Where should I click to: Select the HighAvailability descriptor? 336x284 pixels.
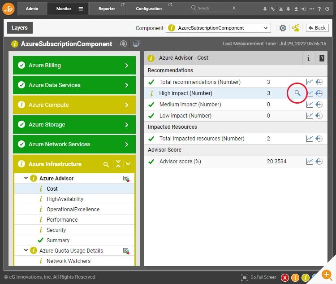pos(74,199)
